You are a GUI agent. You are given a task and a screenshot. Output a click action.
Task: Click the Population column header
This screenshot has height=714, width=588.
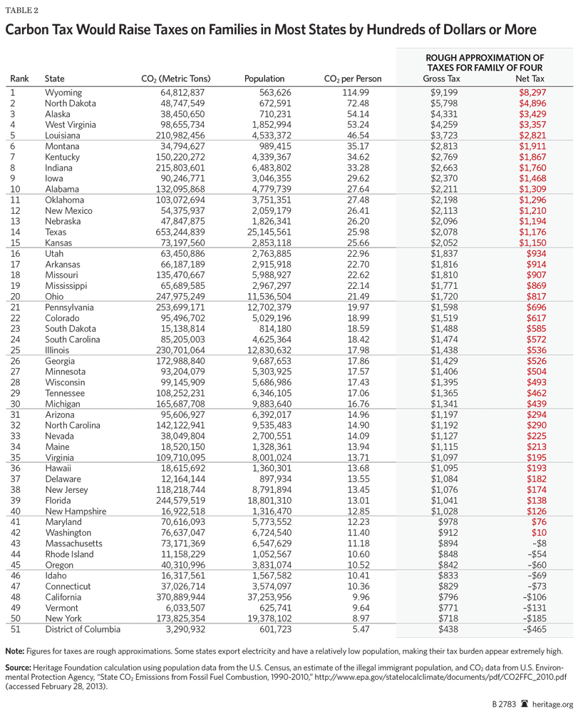(264, 78)
